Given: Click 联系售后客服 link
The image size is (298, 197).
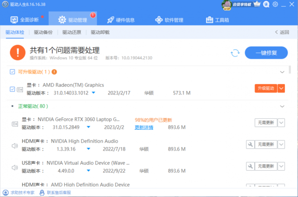Looking at the screenshot, I should (55, 193).
